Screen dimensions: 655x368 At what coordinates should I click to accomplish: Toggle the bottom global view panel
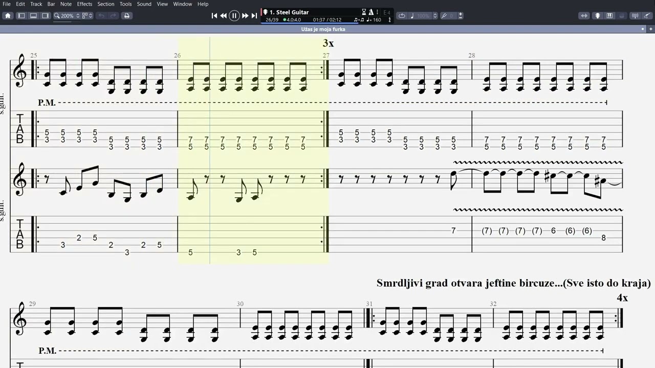[x=33, y=16]
